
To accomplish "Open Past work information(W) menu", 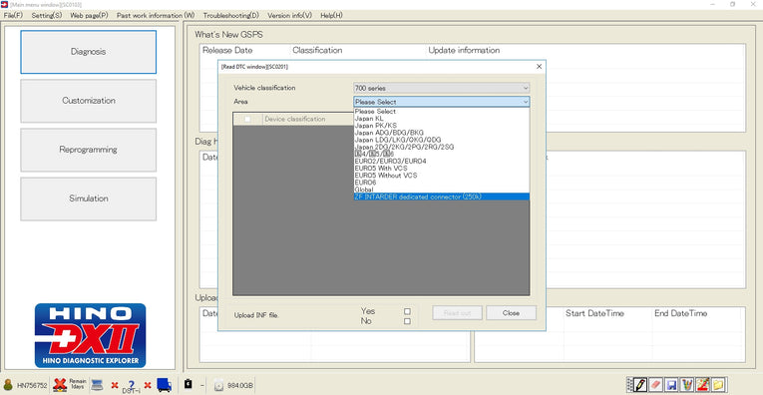I will coord(156,15).
